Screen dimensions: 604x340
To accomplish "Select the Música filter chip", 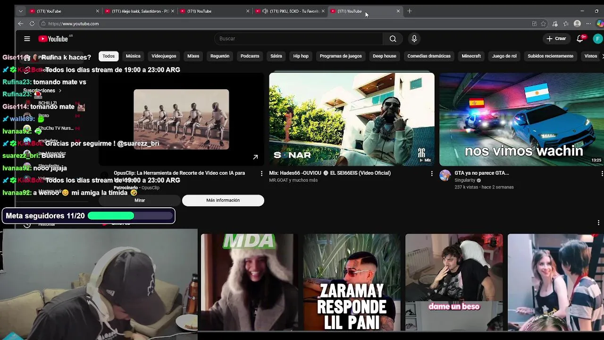I will click(x=133, y=56).
